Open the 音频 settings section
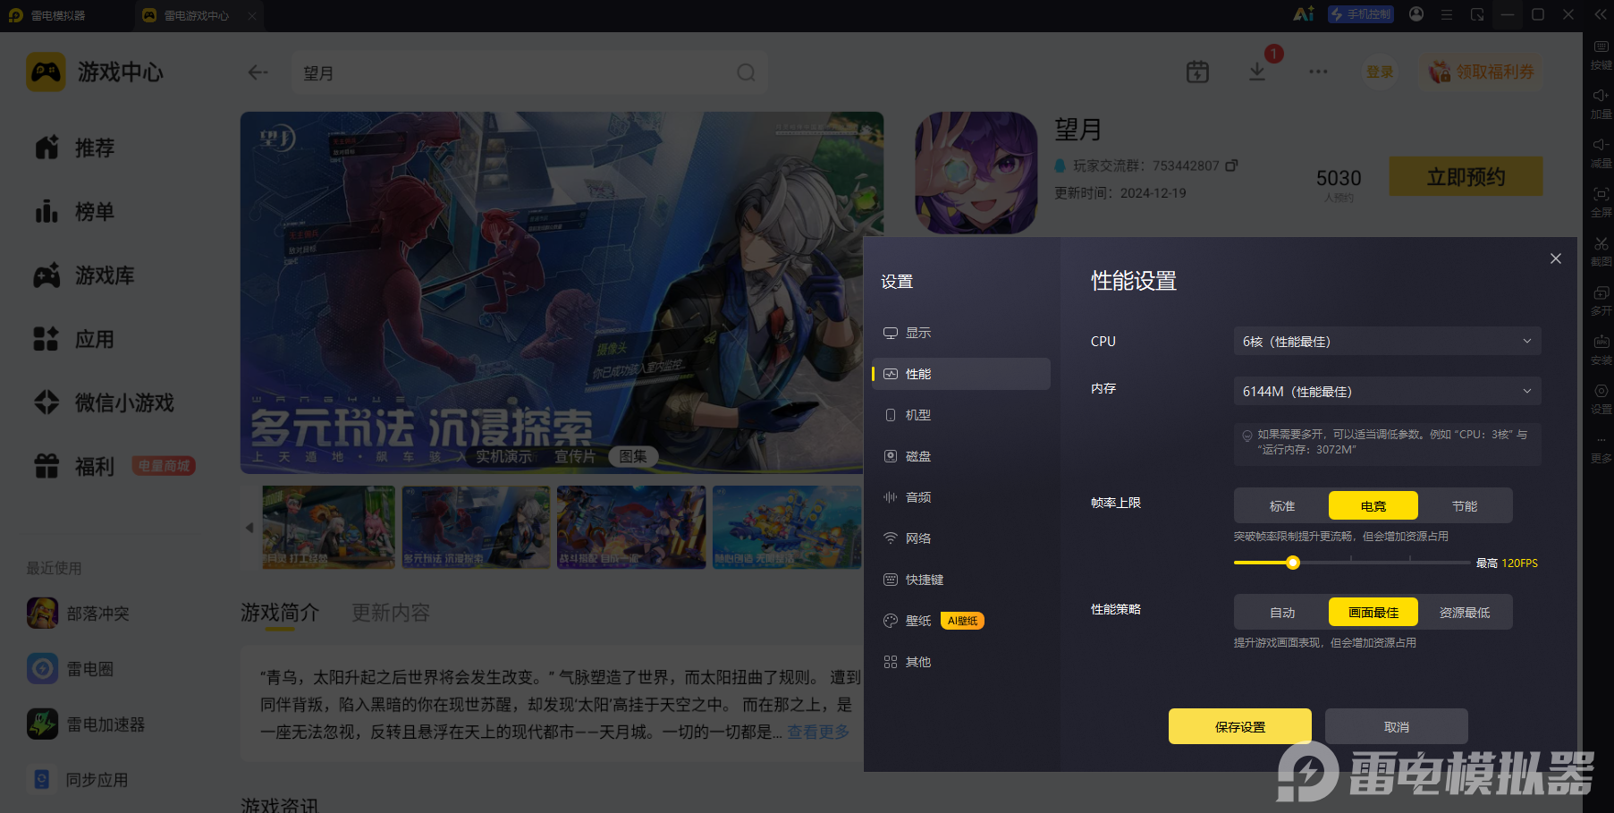Image resolution: width=1614 pixels, height=813 pixels. click(961, 497)
